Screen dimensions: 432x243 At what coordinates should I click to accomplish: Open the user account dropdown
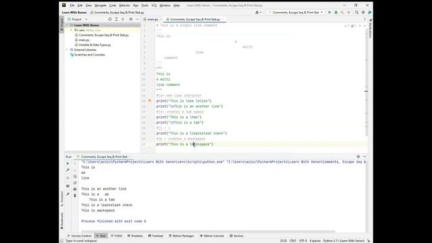pos(258,12)
